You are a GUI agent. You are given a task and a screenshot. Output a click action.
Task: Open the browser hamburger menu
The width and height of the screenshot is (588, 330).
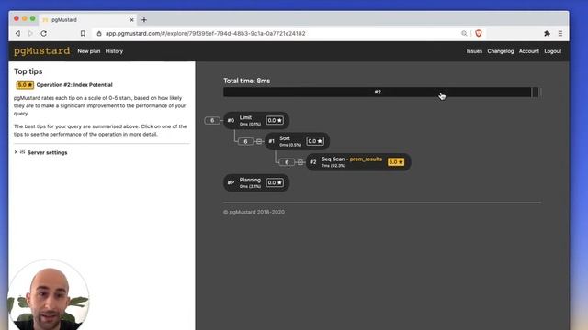point(560,33)
